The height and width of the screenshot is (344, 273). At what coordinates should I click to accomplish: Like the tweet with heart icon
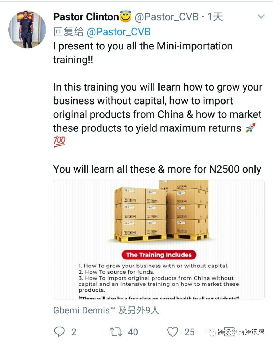point(173,332)
